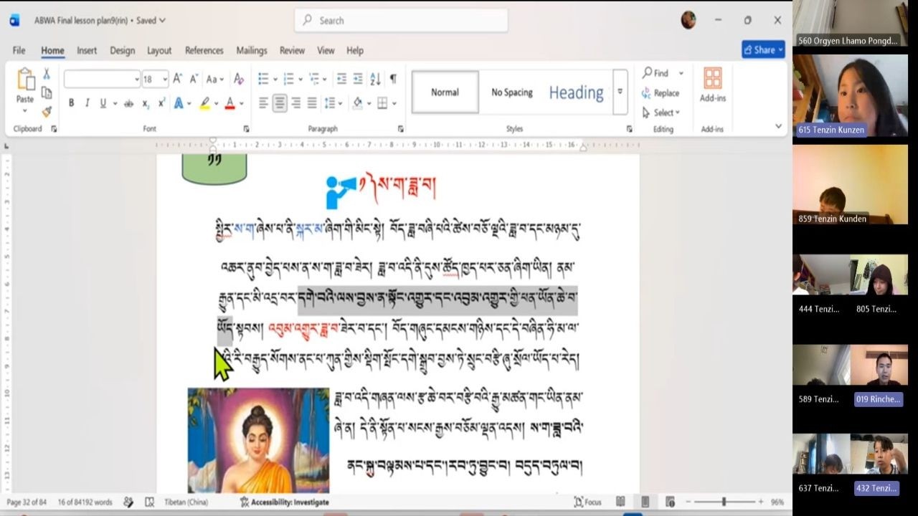Center align the paragraph
Viewport: 918px width, 516px height.
[x=280, y=103]
